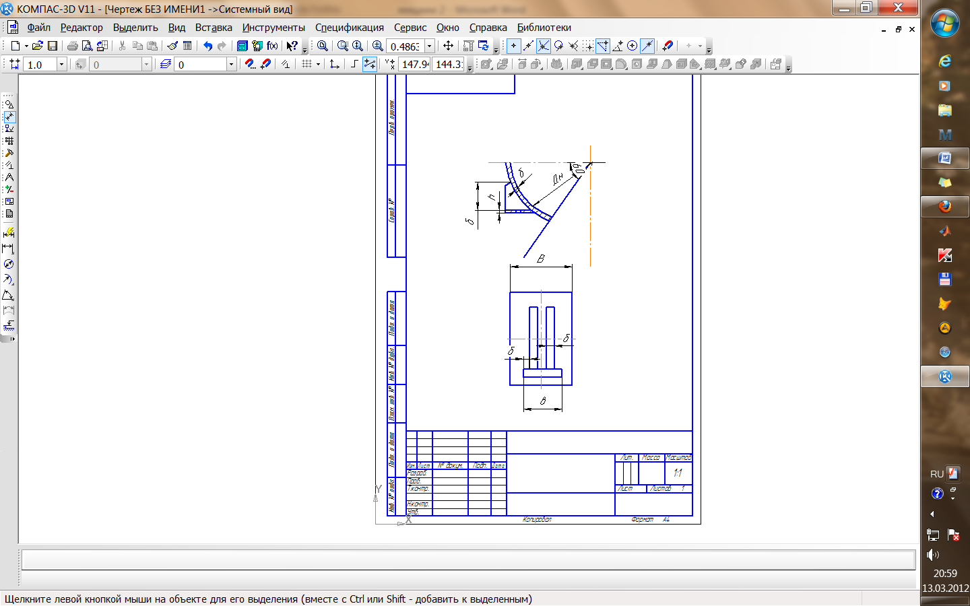Screen dimensions: 970x606
Task: Toggle the Nearest point snap
Action: coord(513,46)
